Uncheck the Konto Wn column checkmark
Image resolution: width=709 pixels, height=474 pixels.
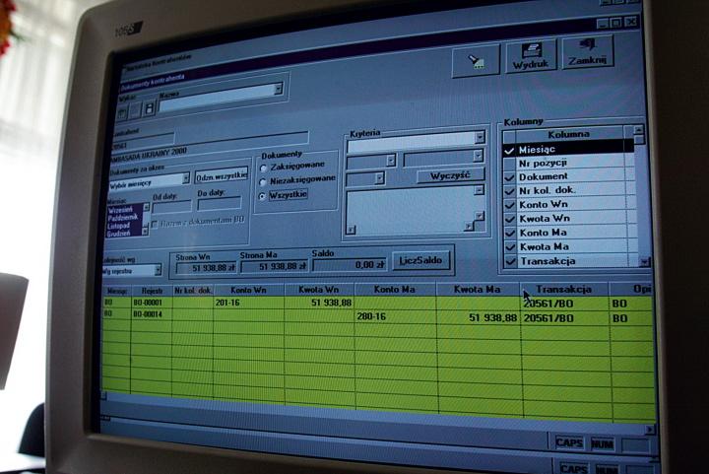pos(509,204)
